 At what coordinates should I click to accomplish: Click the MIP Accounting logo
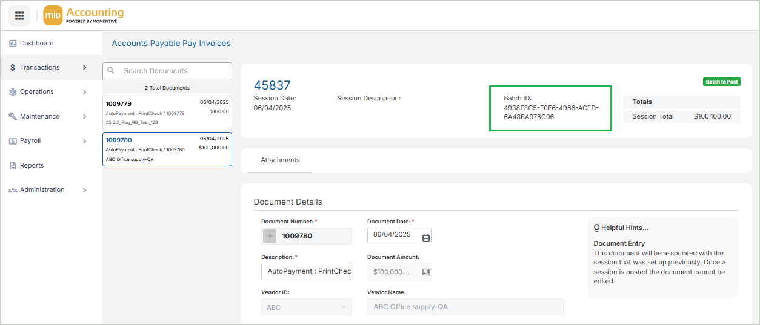tap(84, 16)
